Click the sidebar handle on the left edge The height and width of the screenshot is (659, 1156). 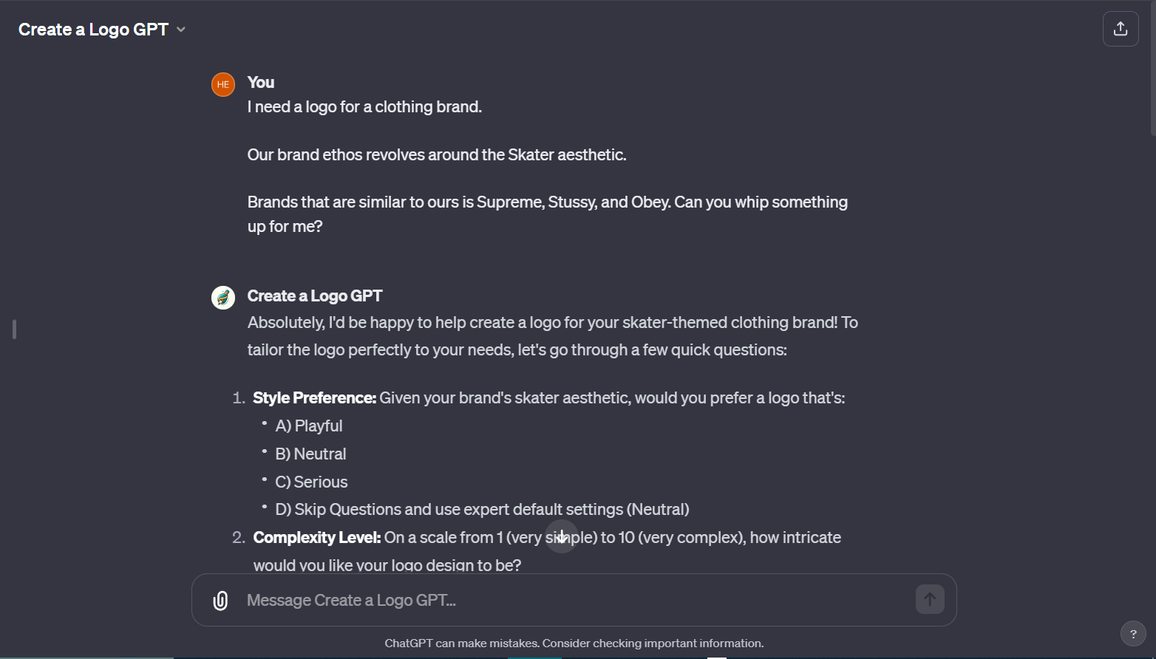point(13,329)
